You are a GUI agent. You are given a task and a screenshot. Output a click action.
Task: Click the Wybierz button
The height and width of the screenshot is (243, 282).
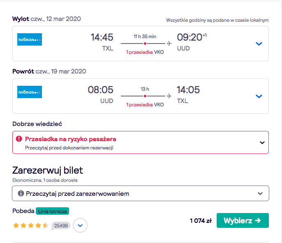click(x=243, y=220)
